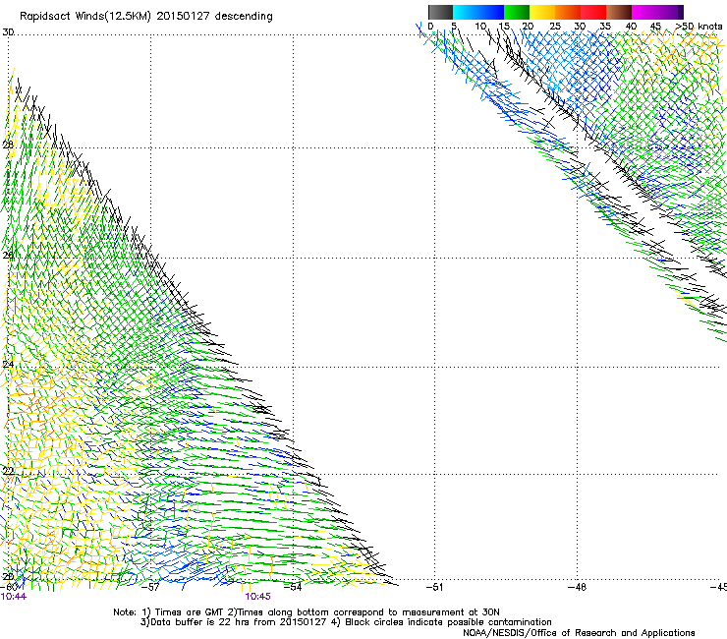Click the title 'Rapidscat Winds(12.5KM) 20150127 descending'
727x639 pixels.
(x=146, y=17)
